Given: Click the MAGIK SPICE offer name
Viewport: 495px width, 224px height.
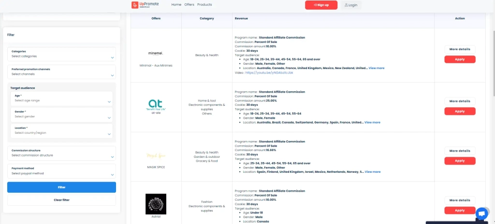Looking at the screenshot, I should point(156,167).
